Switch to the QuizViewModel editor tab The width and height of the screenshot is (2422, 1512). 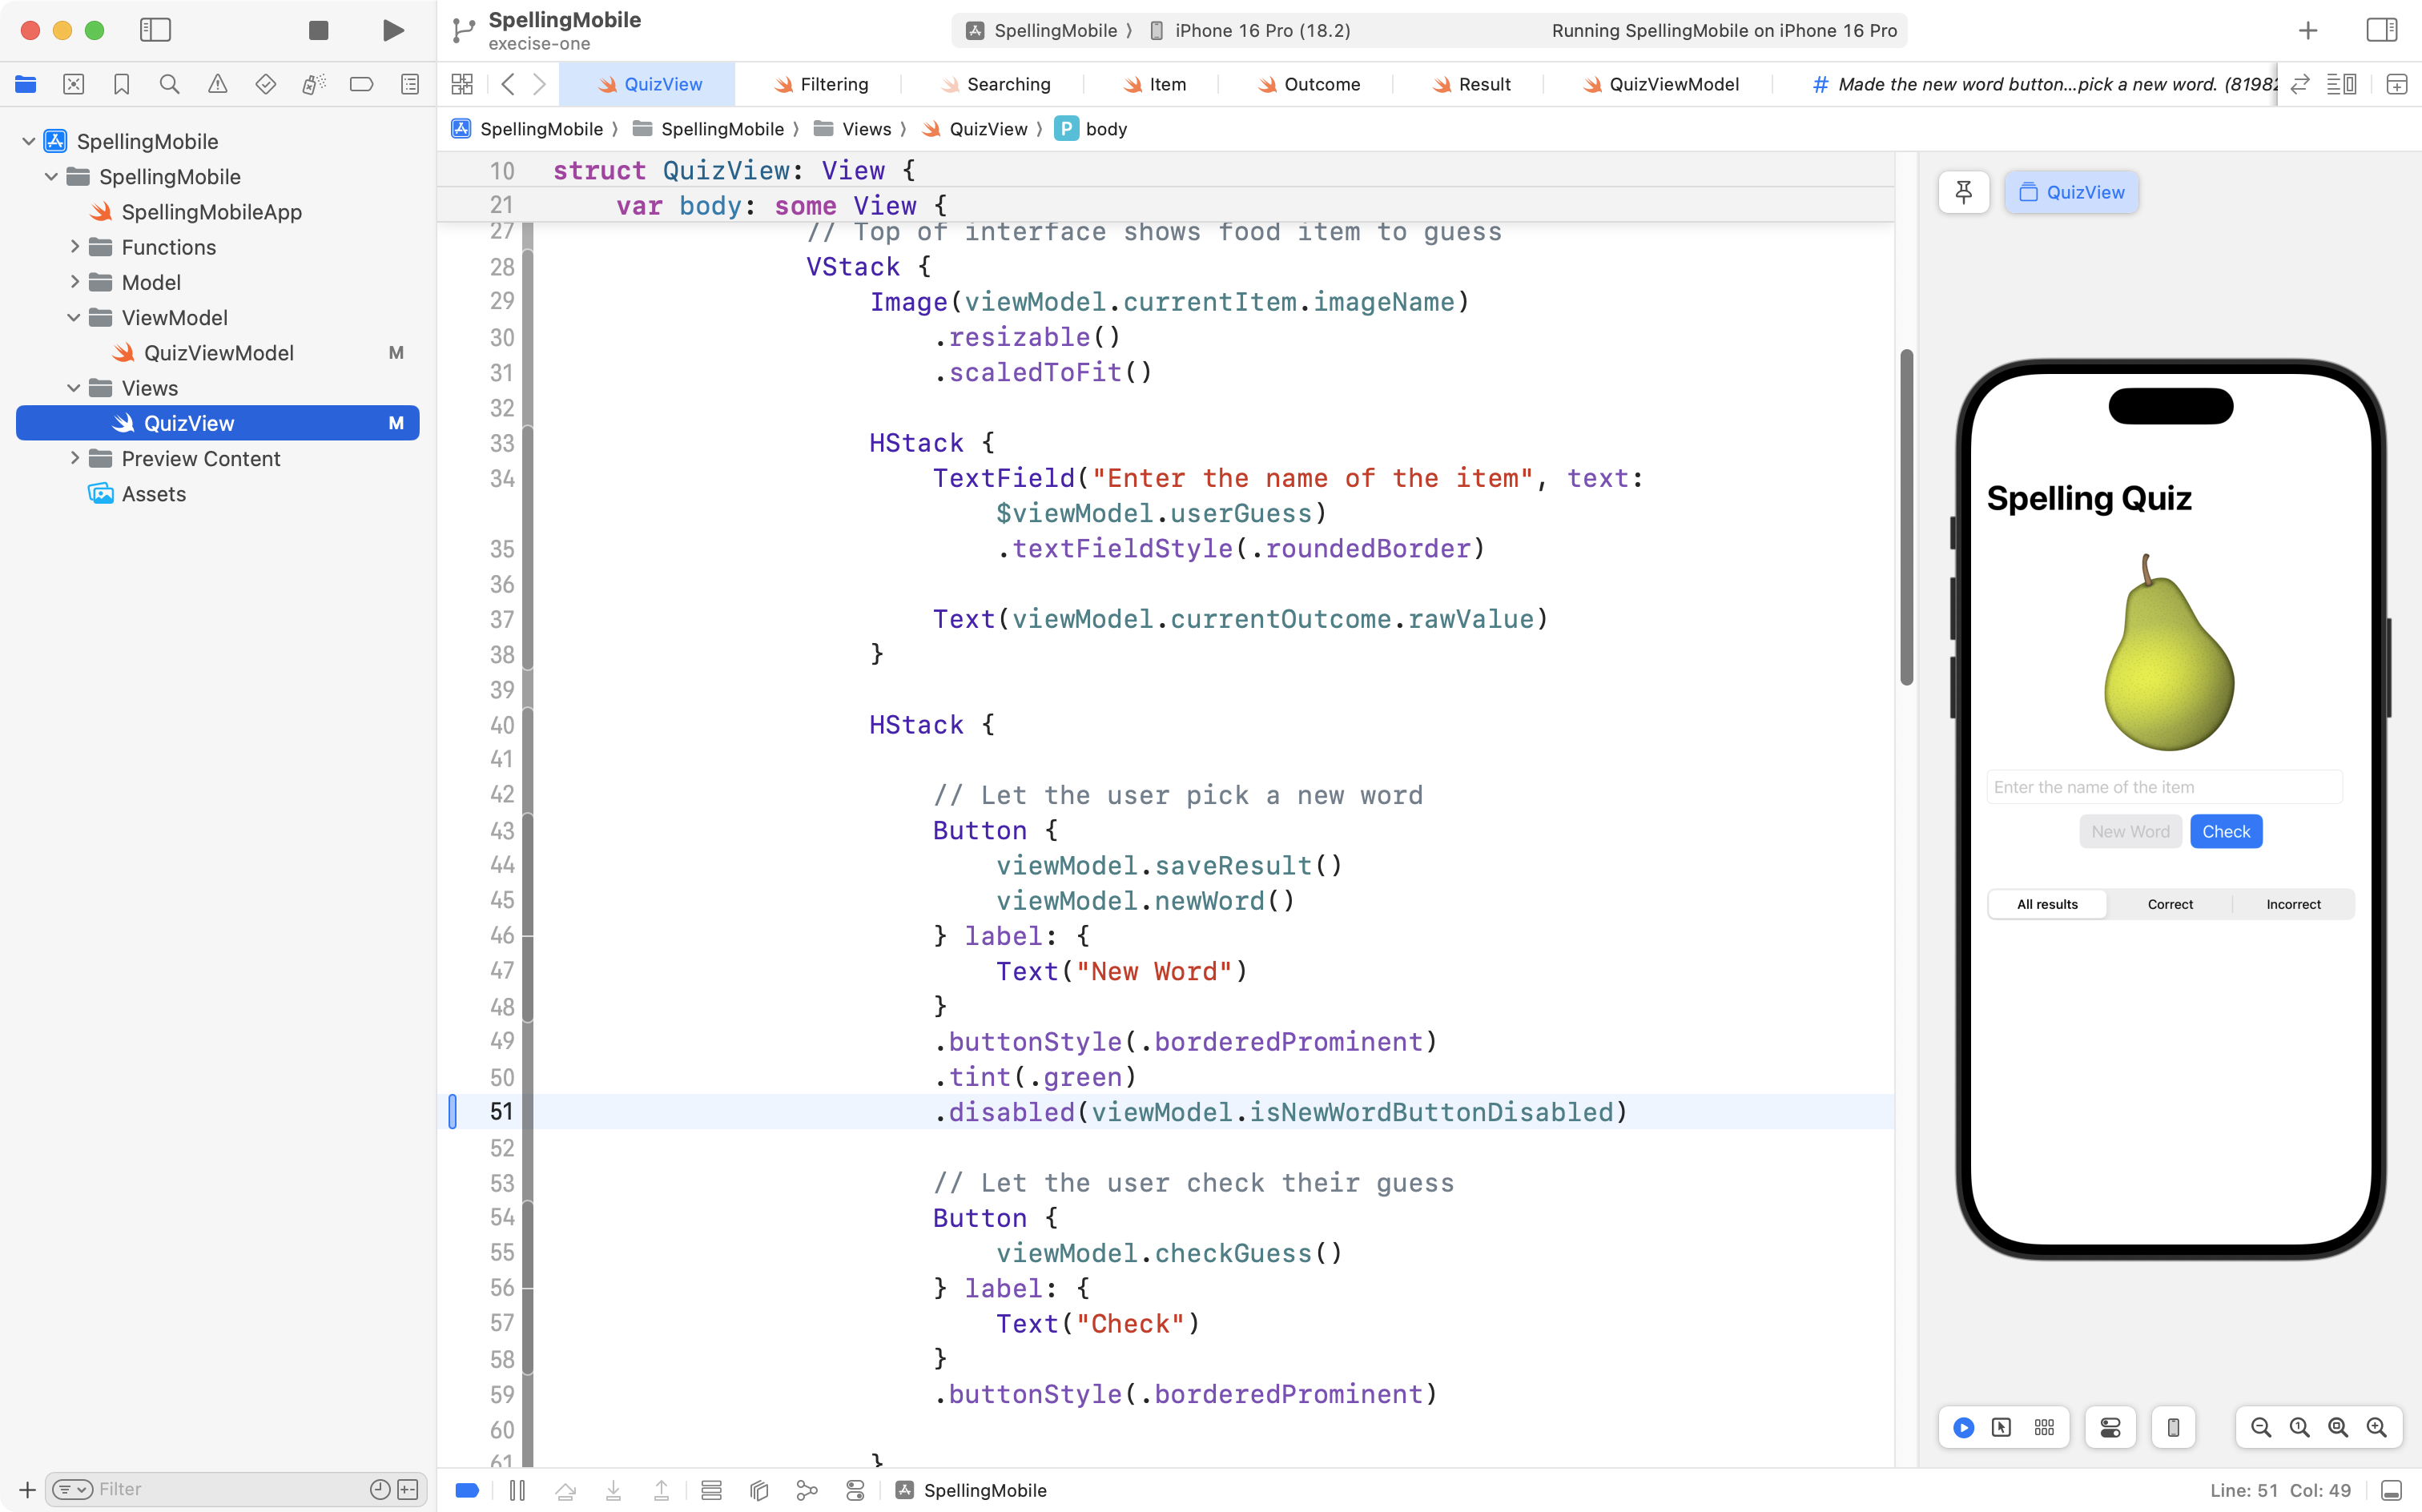click(1661, 84)
